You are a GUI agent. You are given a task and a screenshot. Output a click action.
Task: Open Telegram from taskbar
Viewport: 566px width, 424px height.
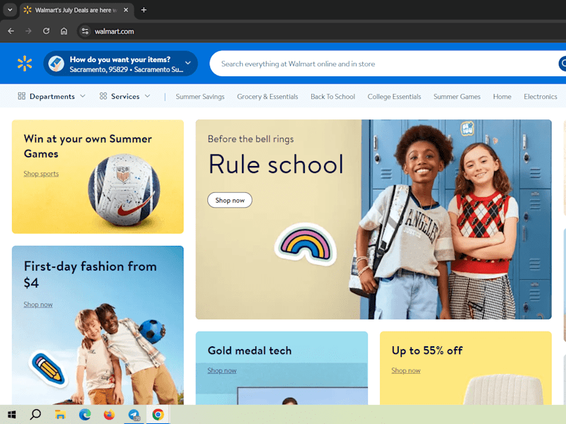pos(134,415)
